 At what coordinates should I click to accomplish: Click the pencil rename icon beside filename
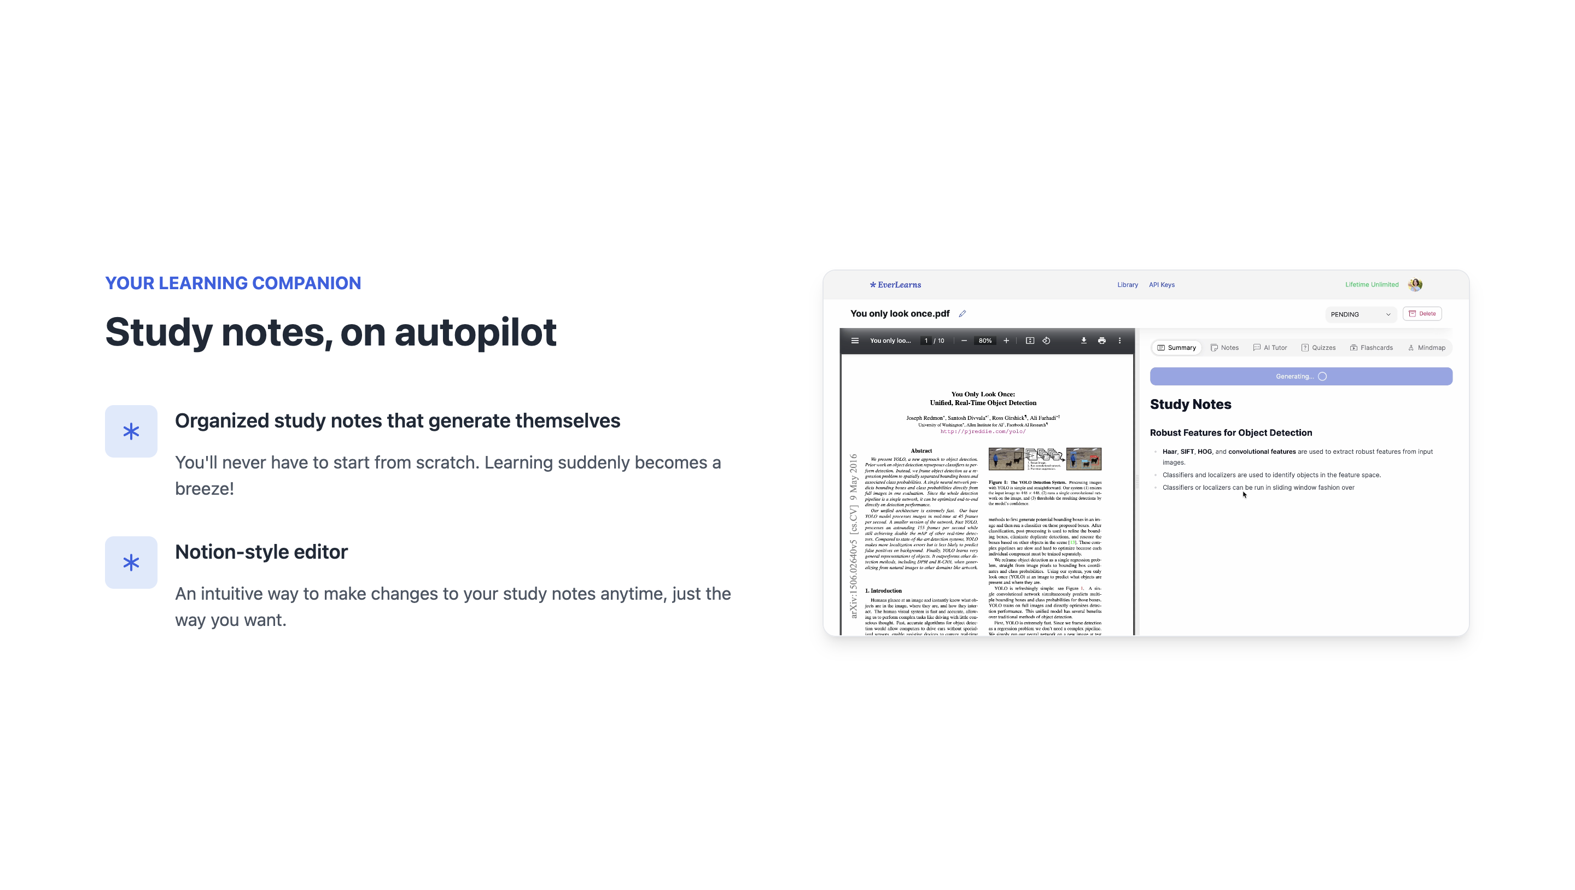(x=962, y=314)
